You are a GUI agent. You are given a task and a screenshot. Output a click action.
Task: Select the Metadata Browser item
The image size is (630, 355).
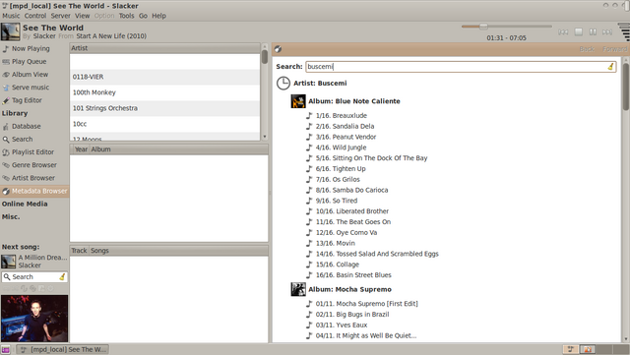tap(34, 191)
